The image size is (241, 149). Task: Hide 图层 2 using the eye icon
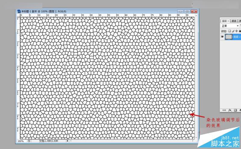(222, 36)
